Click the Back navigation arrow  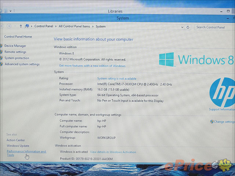click(x=3, y=26)
